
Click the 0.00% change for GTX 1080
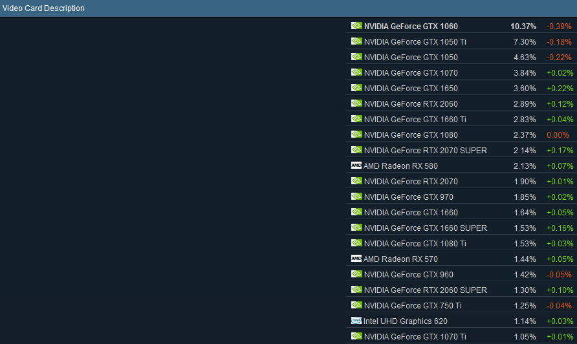tap(558, 135)
